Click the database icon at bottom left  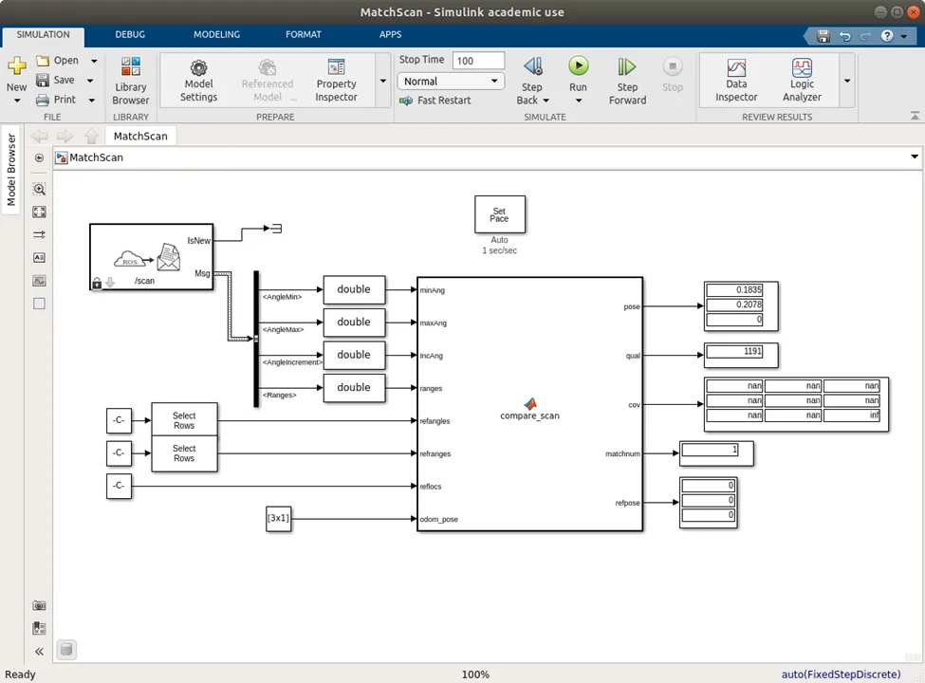(66, 650)
